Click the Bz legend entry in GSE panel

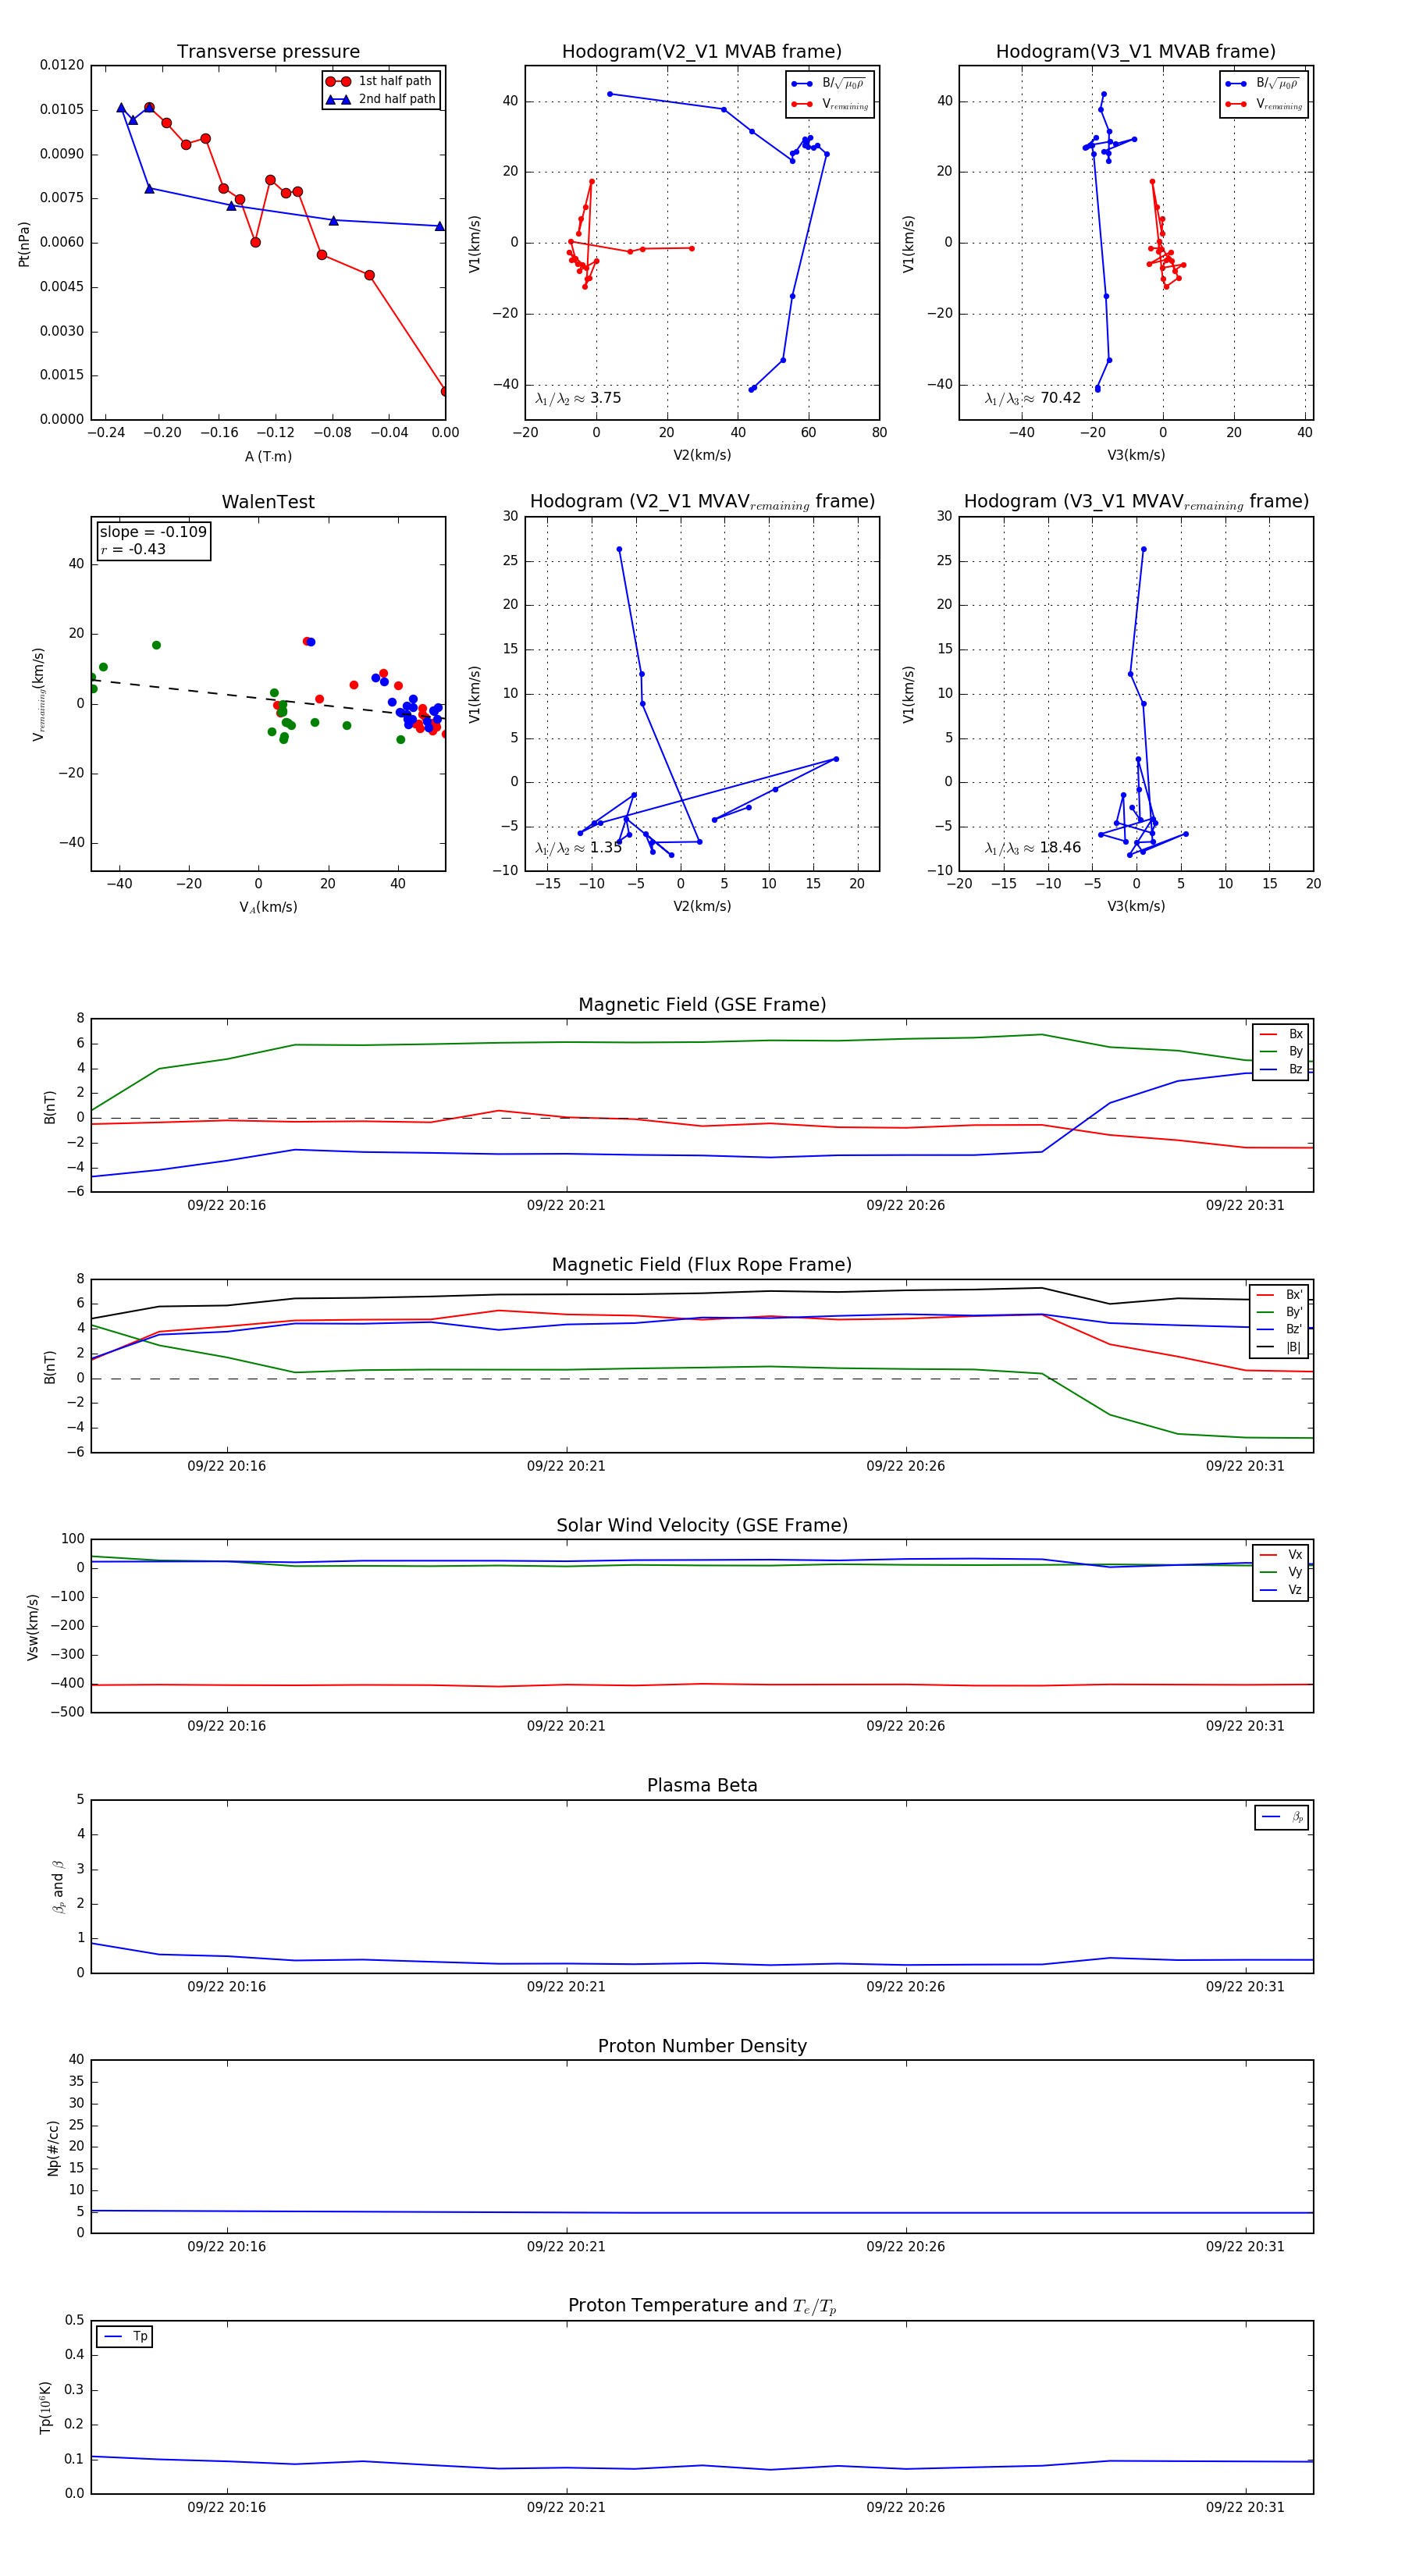point(1281,1069)
